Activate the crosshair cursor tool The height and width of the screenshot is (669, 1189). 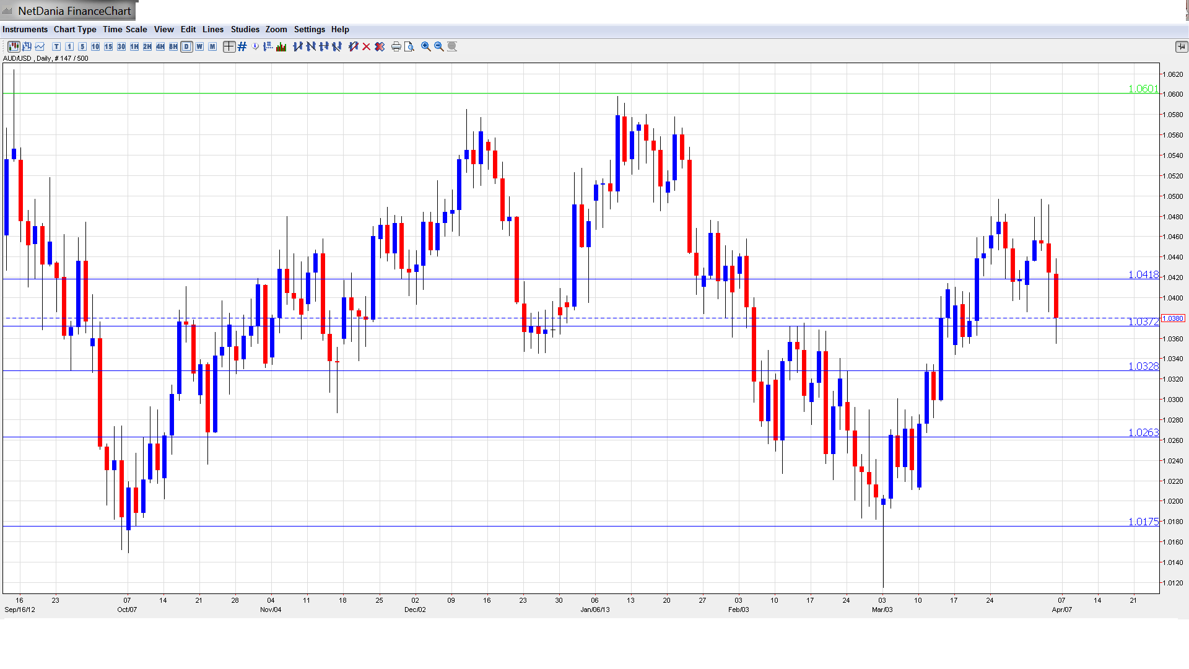(x=229, y=46)
